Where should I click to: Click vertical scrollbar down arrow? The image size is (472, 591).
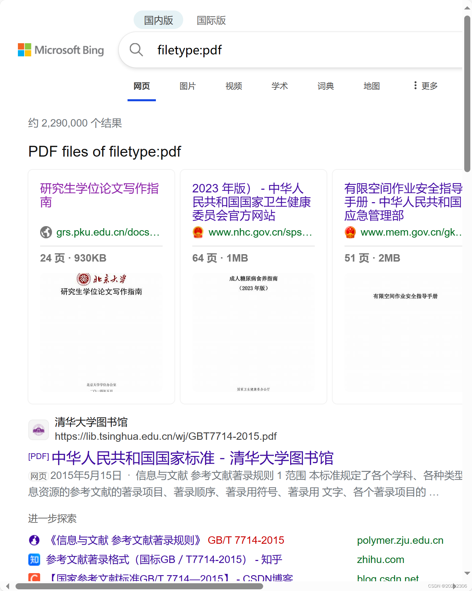point(467,573)
